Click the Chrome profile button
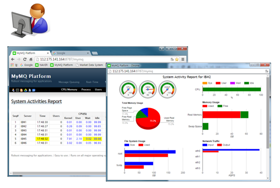This screenshot has height=188, width=280. (162, 48)
